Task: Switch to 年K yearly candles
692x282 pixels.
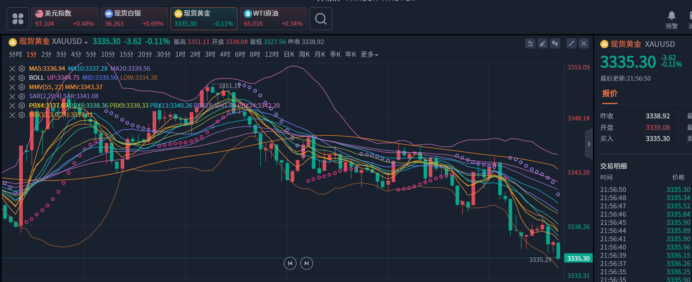Action: tap(351, 54)
